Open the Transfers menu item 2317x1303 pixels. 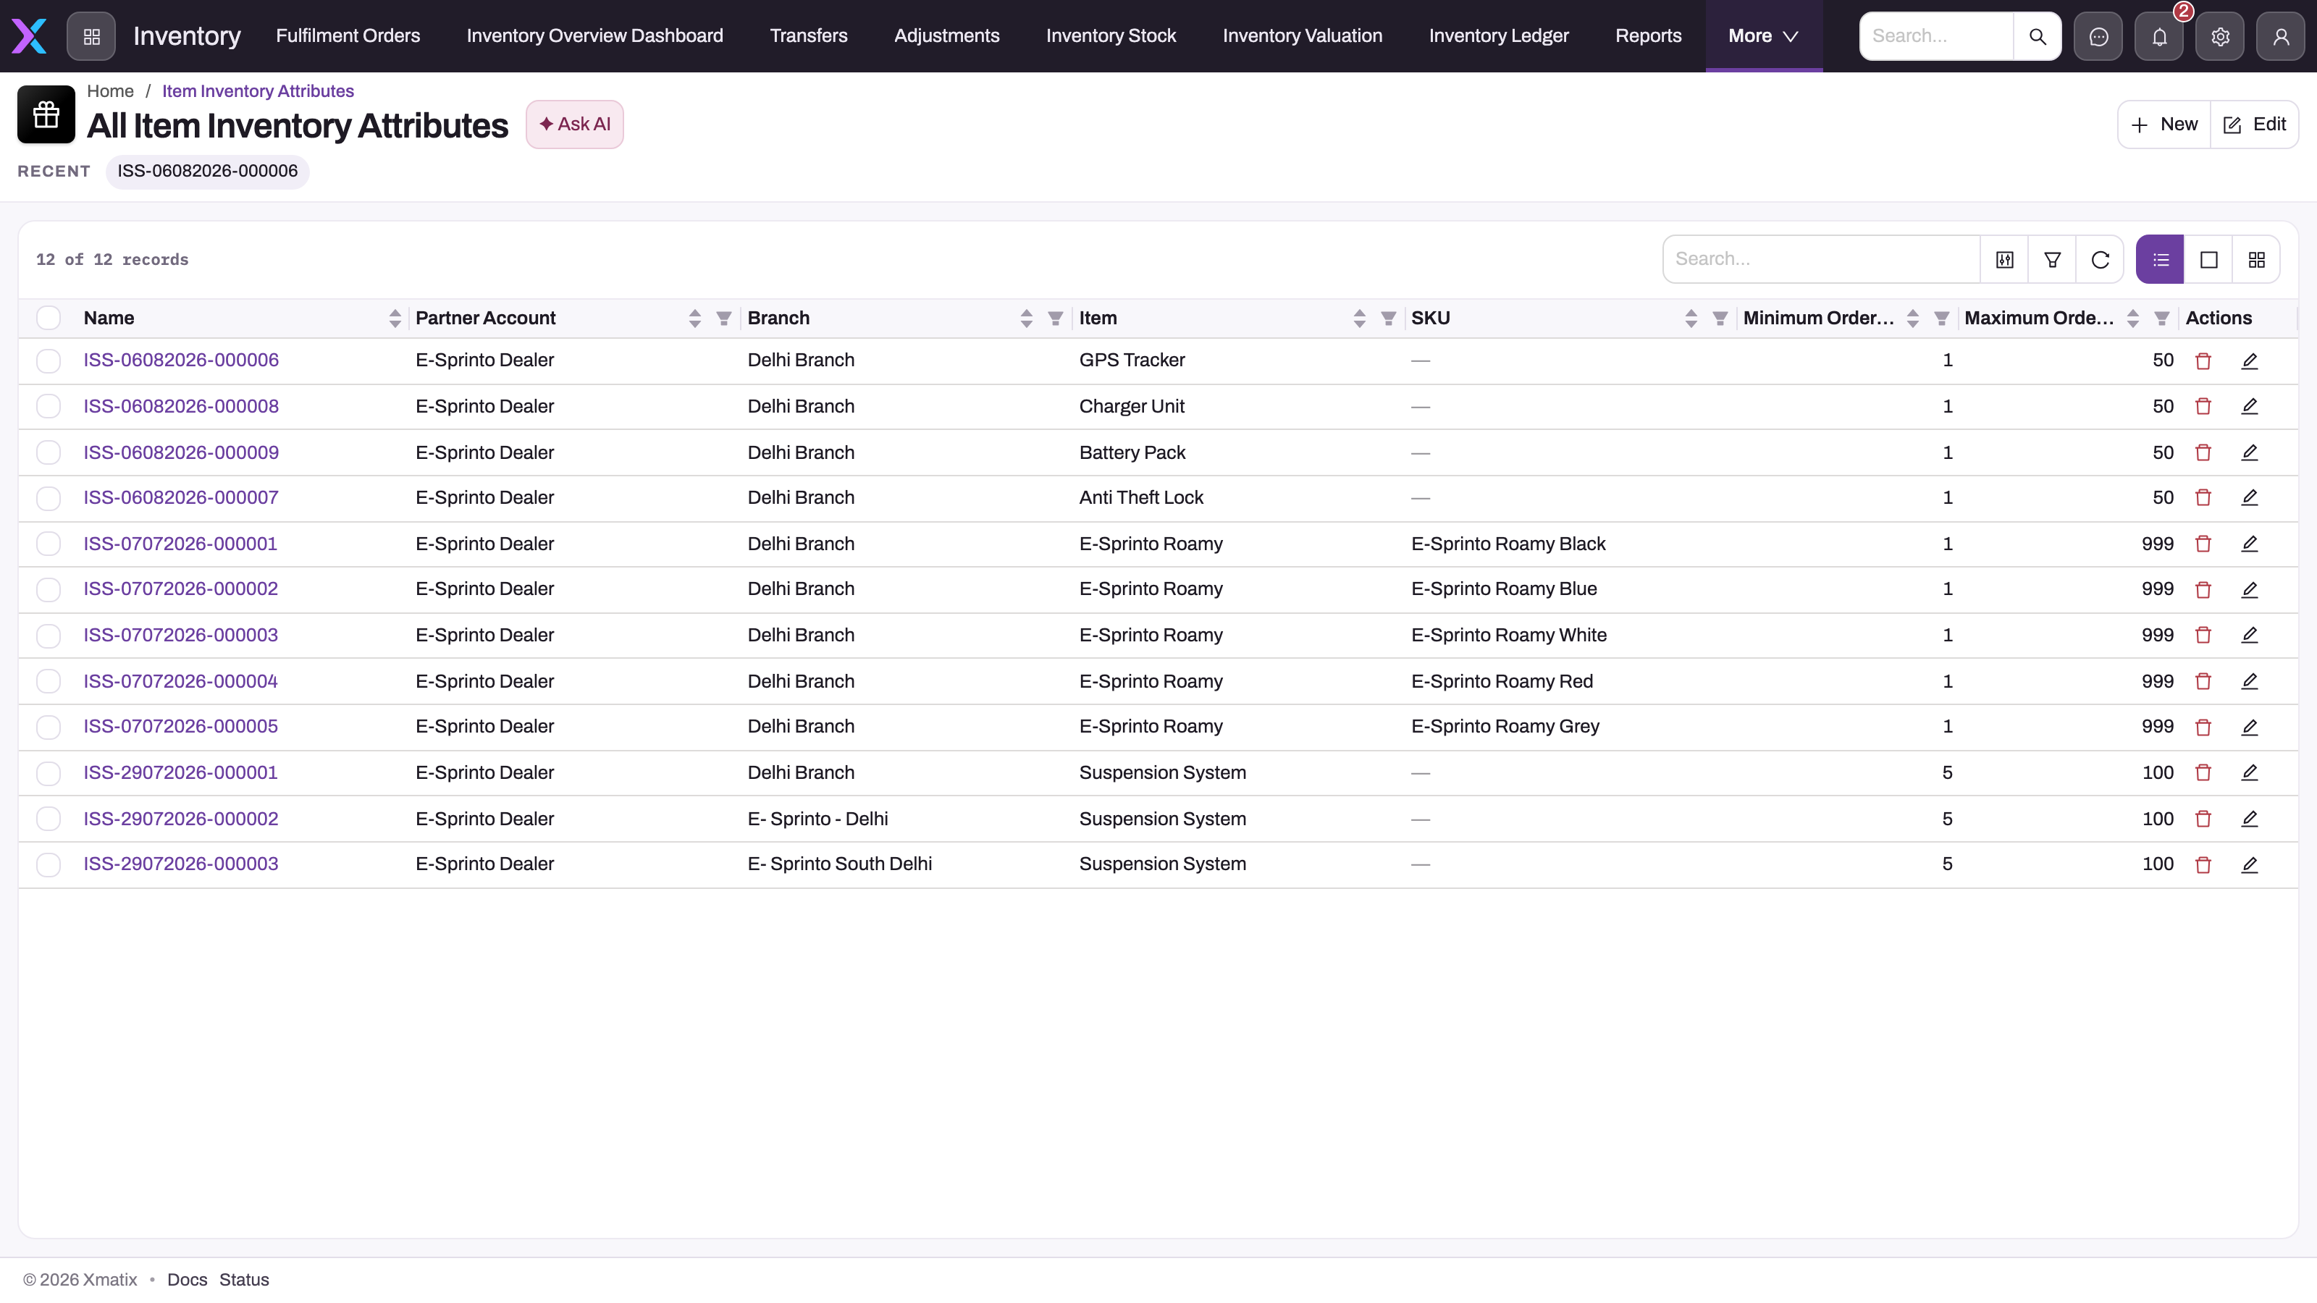click(x=809, y=36)
